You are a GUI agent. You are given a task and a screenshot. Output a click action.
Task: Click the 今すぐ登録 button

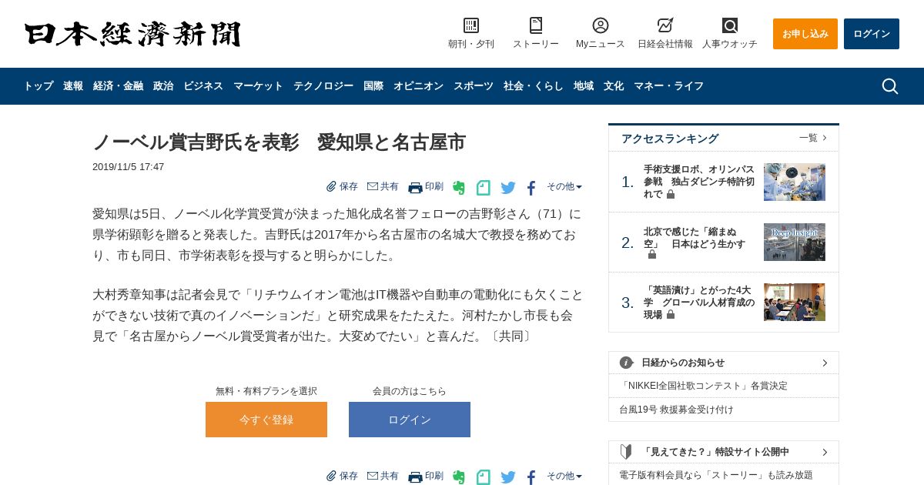click(x=266, y=420)
